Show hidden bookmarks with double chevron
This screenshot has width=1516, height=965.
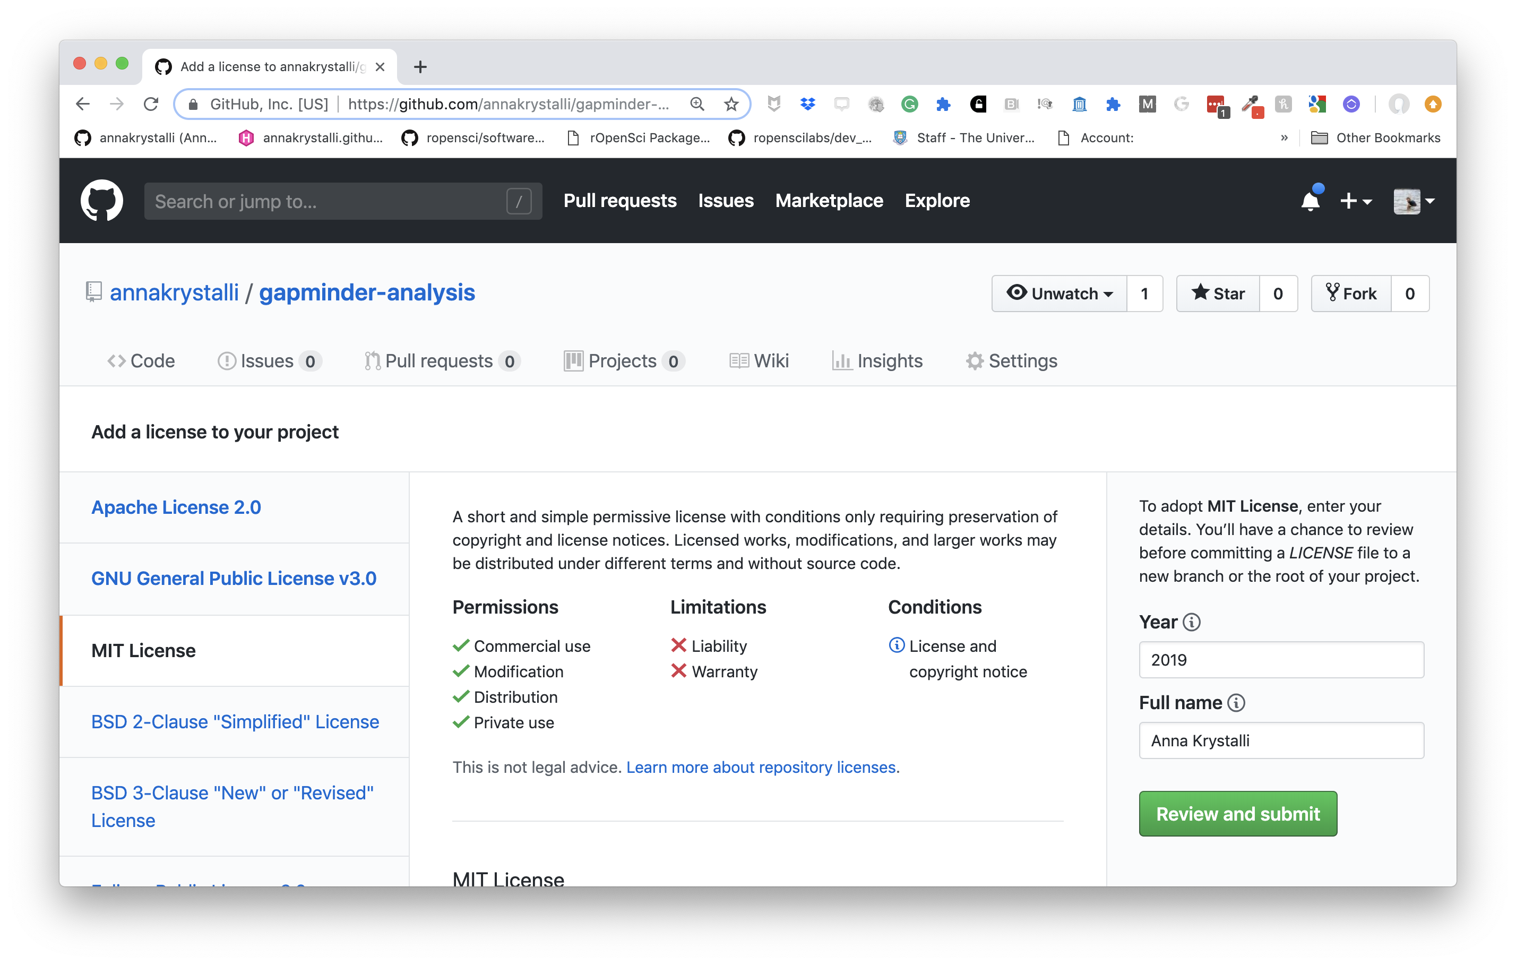coord(1284,138)
